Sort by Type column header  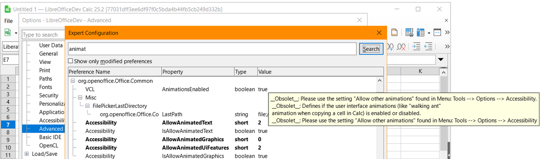tap(246, 72)
